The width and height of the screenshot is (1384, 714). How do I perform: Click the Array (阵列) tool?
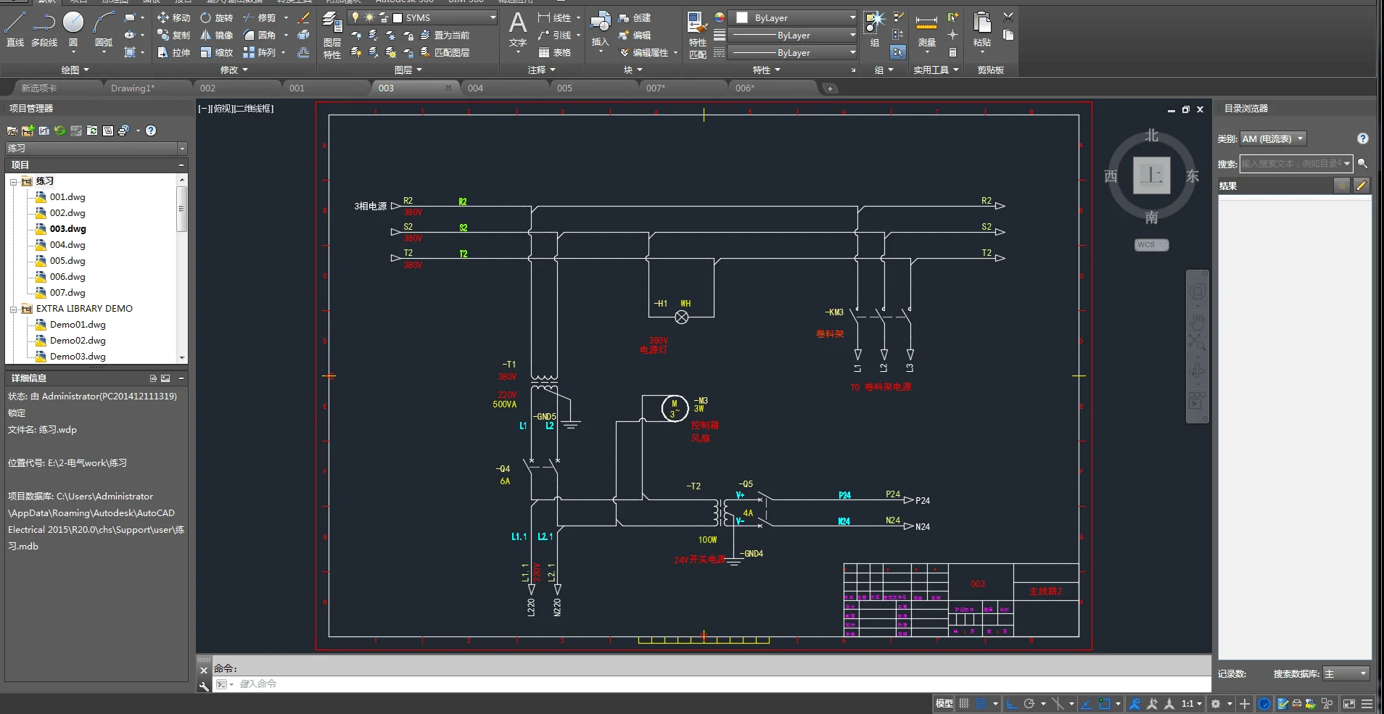260,52
